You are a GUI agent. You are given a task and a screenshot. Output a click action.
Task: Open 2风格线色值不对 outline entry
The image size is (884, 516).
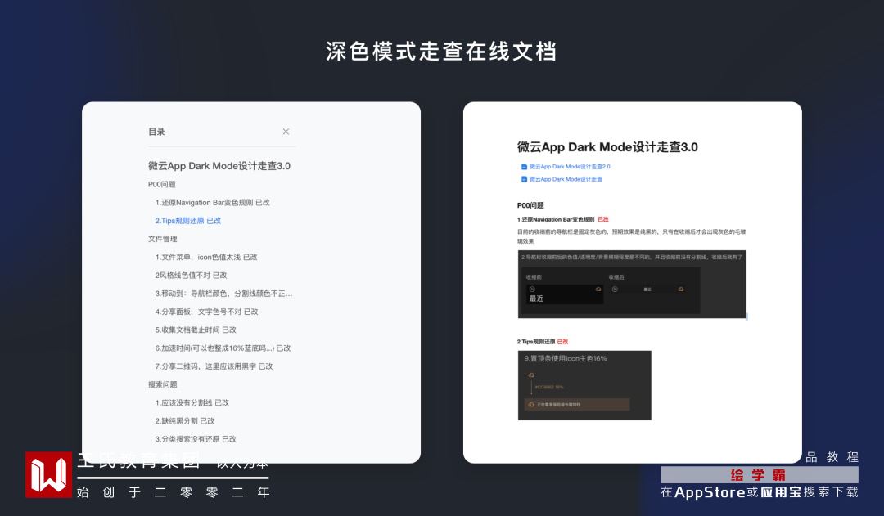[x=191, y=276]
